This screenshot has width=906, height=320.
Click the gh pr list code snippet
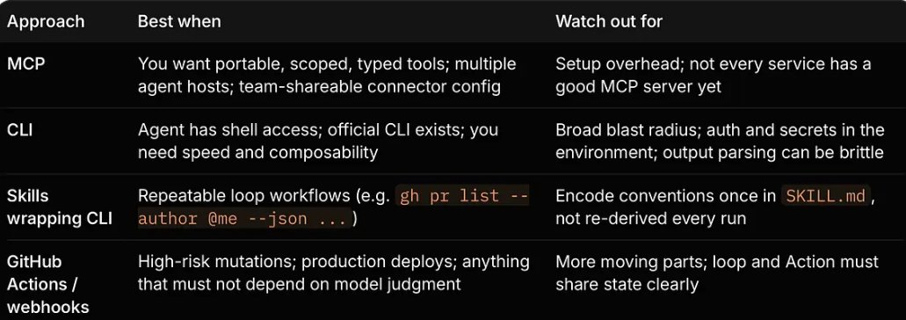[x=463, y=196]
